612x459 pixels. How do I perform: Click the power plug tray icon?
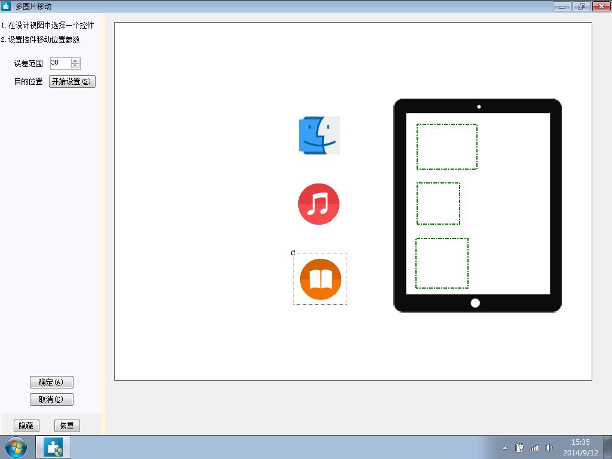(519, 448)
